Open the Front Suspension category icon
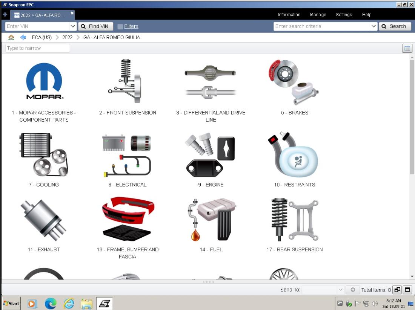The image size is (415, 310). 125,81
